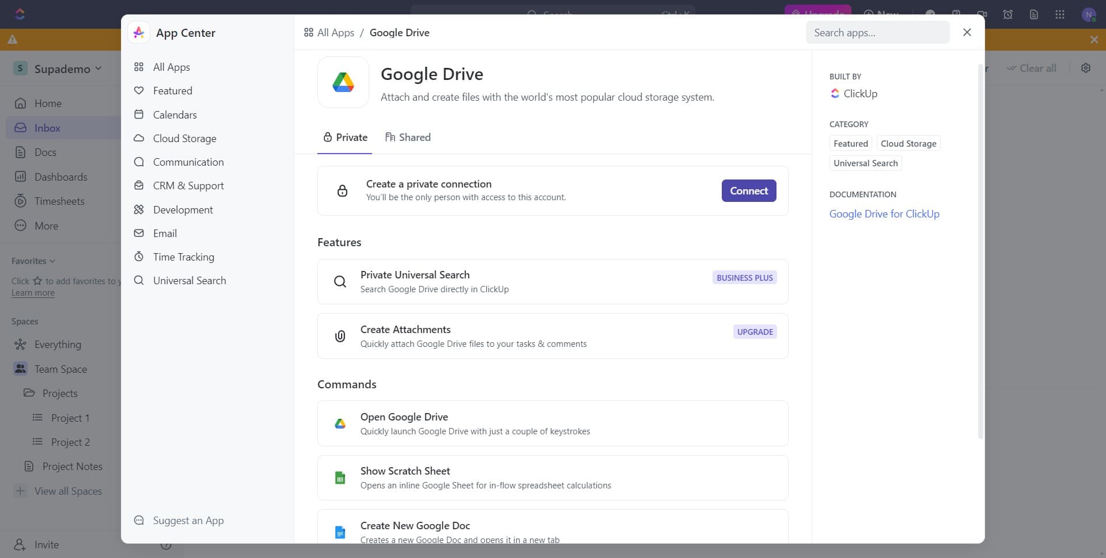Click the Cloud Storage sidebar icon
This screenshot has height=558, width=1106.
(x=139, y=138)
